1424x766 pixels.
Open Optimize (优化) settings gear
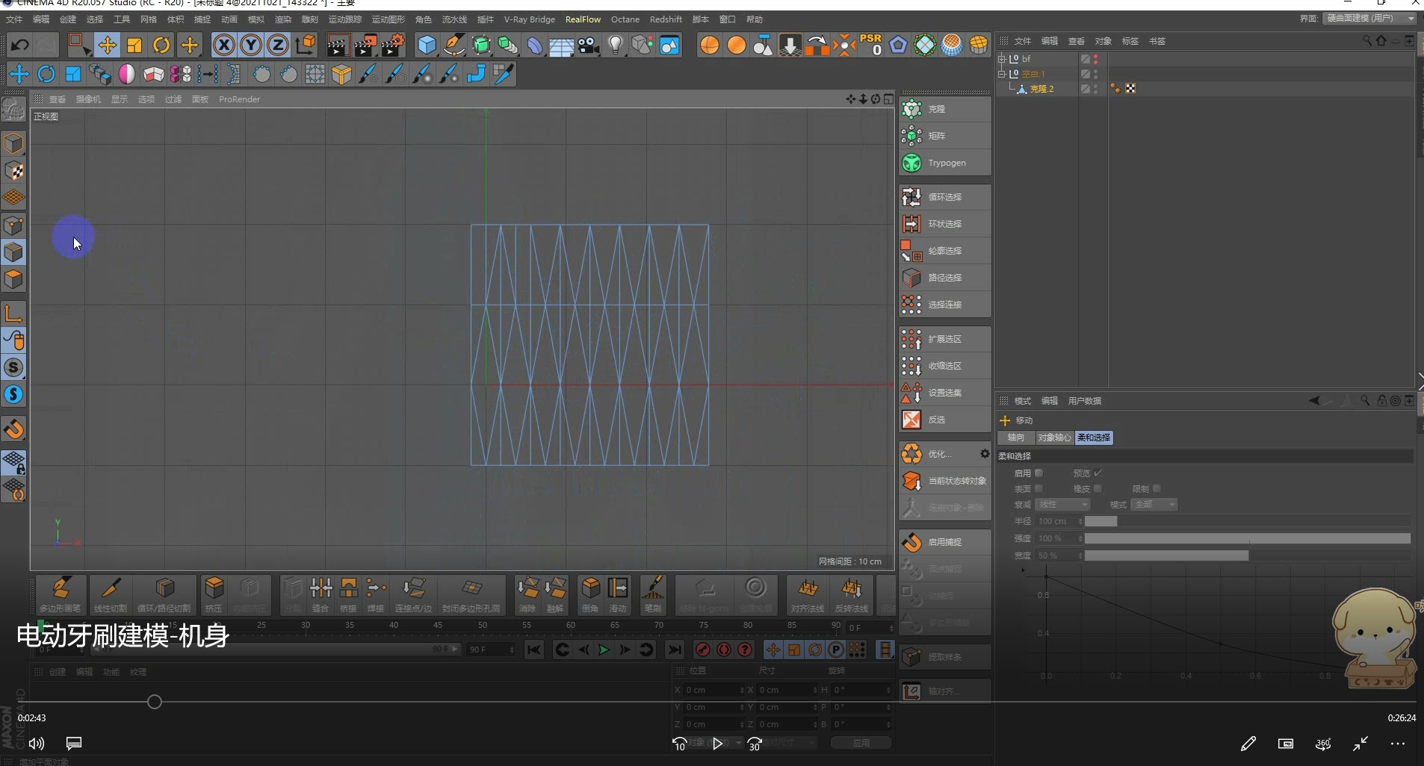click(x=985, y=454)
